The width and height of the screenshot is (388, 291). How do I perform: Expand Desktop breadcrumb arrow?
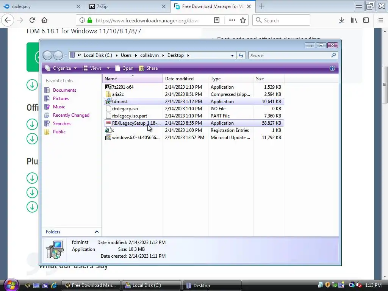click(188, 55)
